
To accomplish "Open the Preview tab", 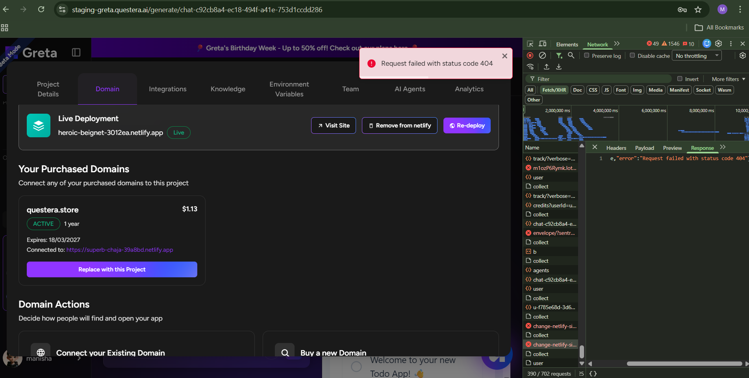I will click(672, 148).
